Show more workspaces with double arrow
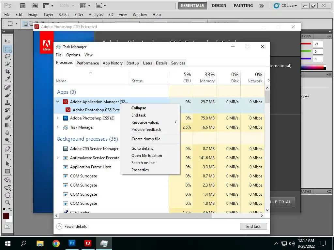This screenshot has height=250, width=334. point(262,6)
